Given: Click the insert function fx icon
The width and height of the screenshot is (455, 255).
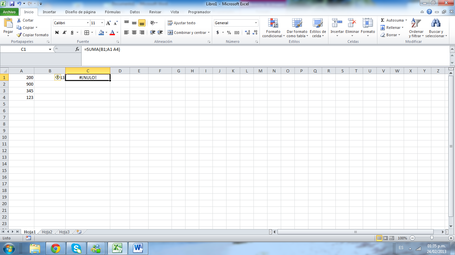Looking at the screenshot, I should click(77, 49).
